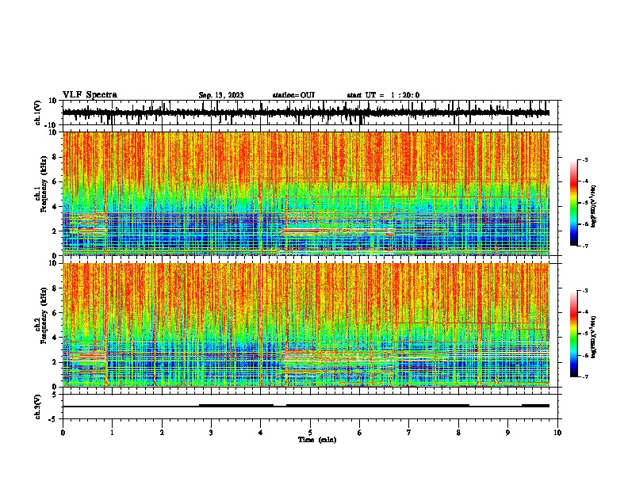Screen dimensions: 628x485
Task: Click time axis tick label "2"
Action: point(162,433)
